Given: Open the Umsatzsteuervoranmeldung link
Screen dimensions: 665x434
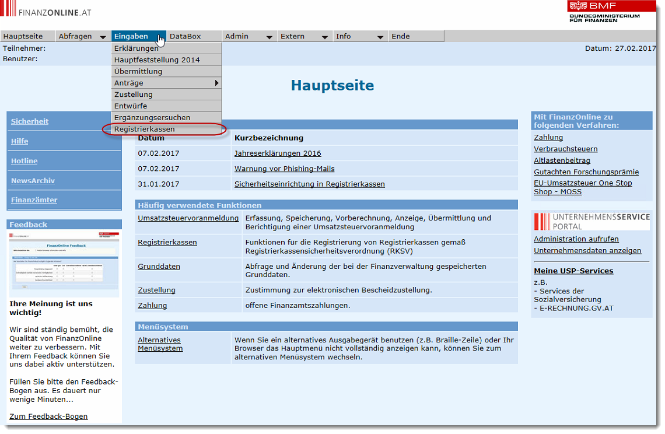Looking at the screenshot, I should coord(188,218).
